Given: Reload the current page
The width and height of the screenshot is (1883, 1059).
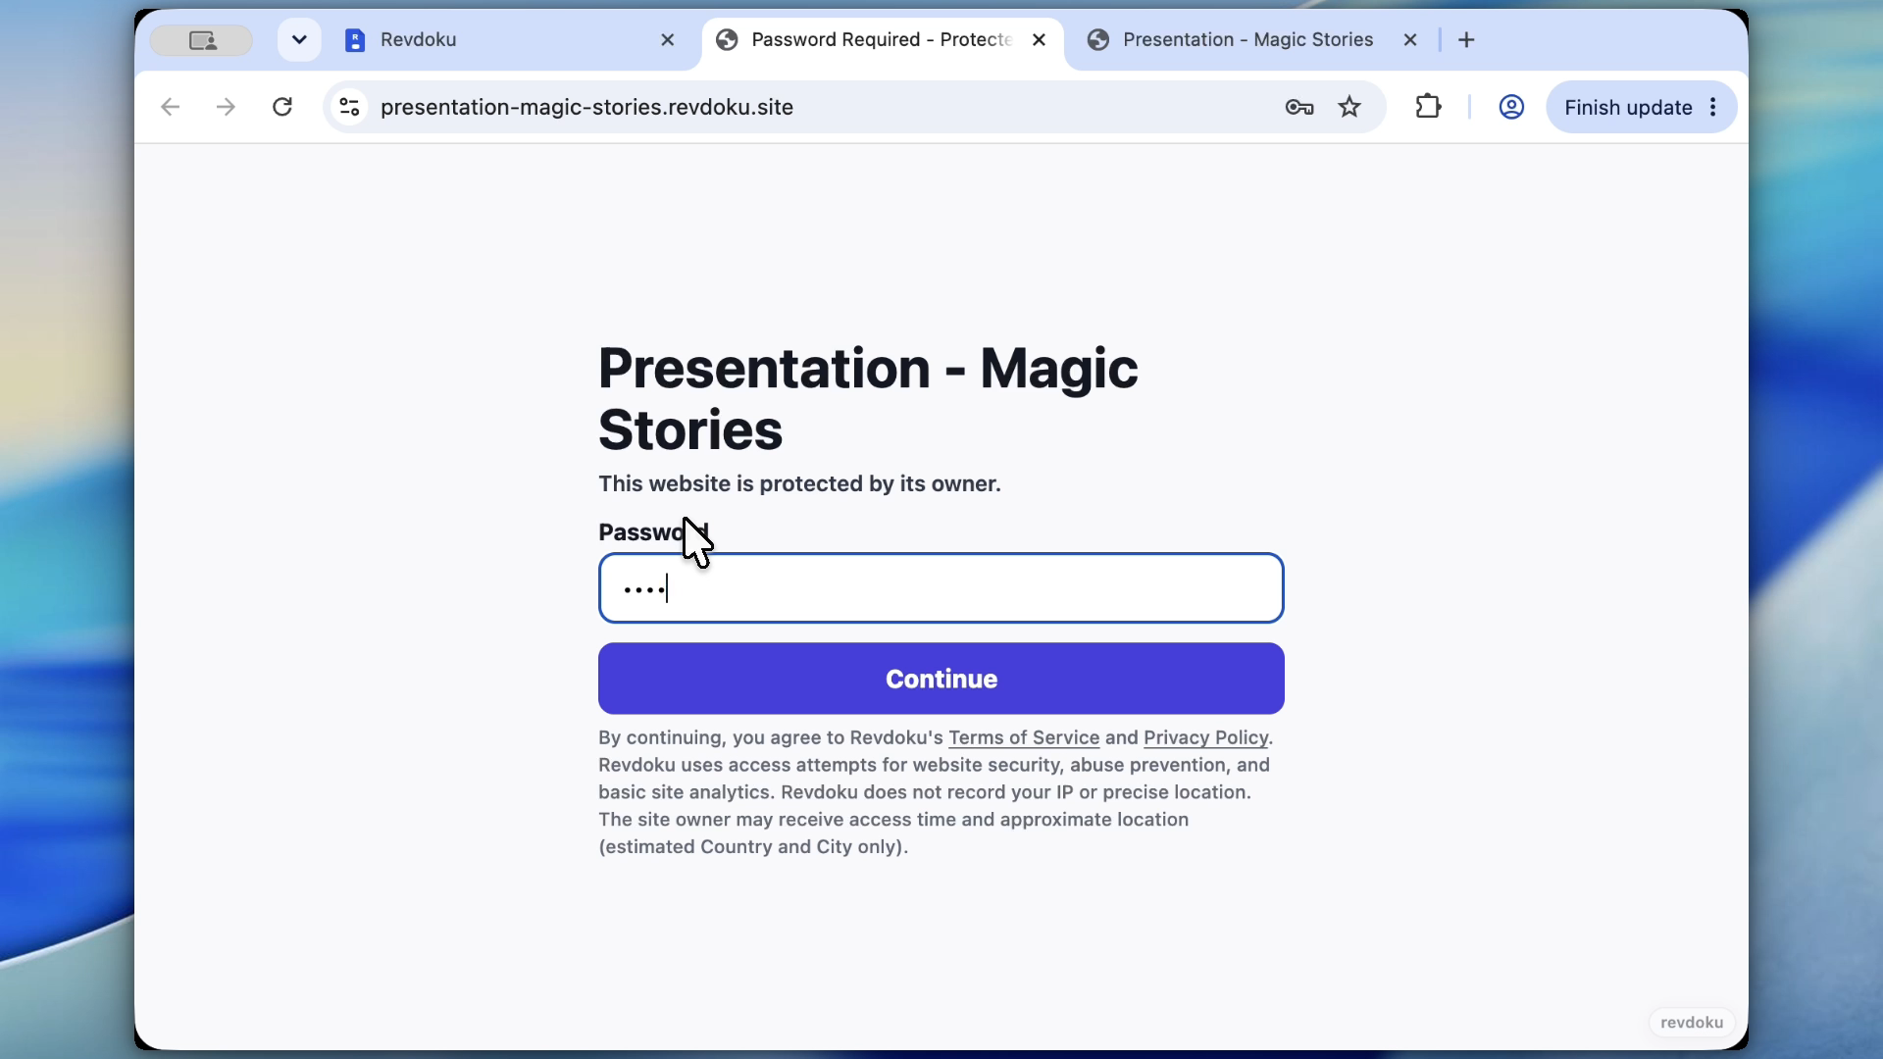Looking at the screenshot, I should [x=282, y=107].
